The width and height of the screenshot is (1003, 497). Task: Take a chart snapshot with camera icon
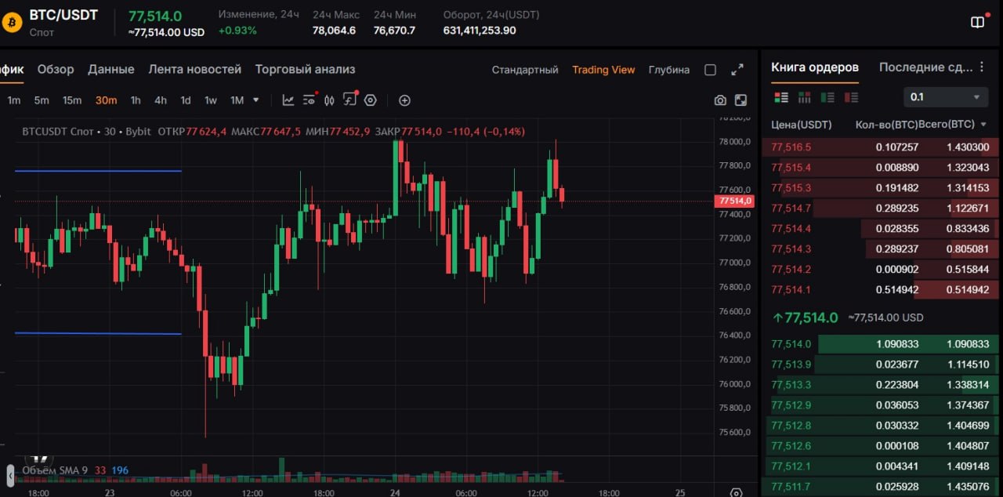(720, 100)
